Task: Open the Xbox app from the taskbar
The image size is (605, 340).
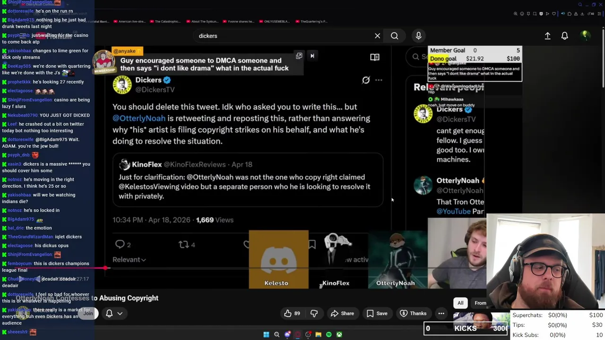Action: [x=339, y=334]
